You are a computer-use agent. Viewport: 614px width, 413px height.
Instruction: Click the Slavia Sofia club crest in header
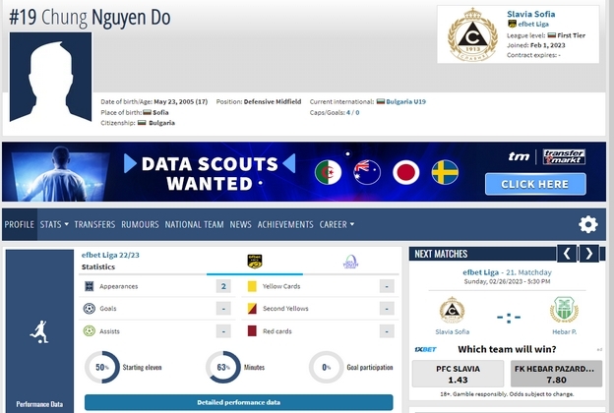point(472,35)
